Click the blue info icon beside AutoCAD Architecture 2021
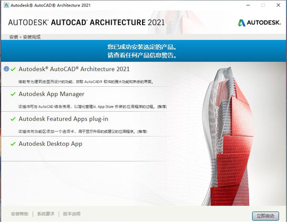 point(6,69)
